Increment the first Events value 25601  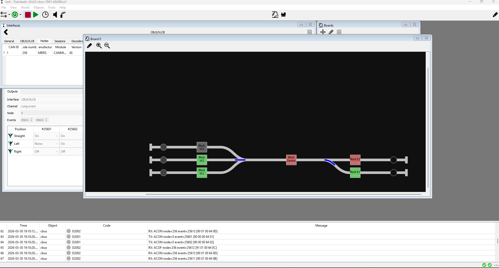coord(32,119)
